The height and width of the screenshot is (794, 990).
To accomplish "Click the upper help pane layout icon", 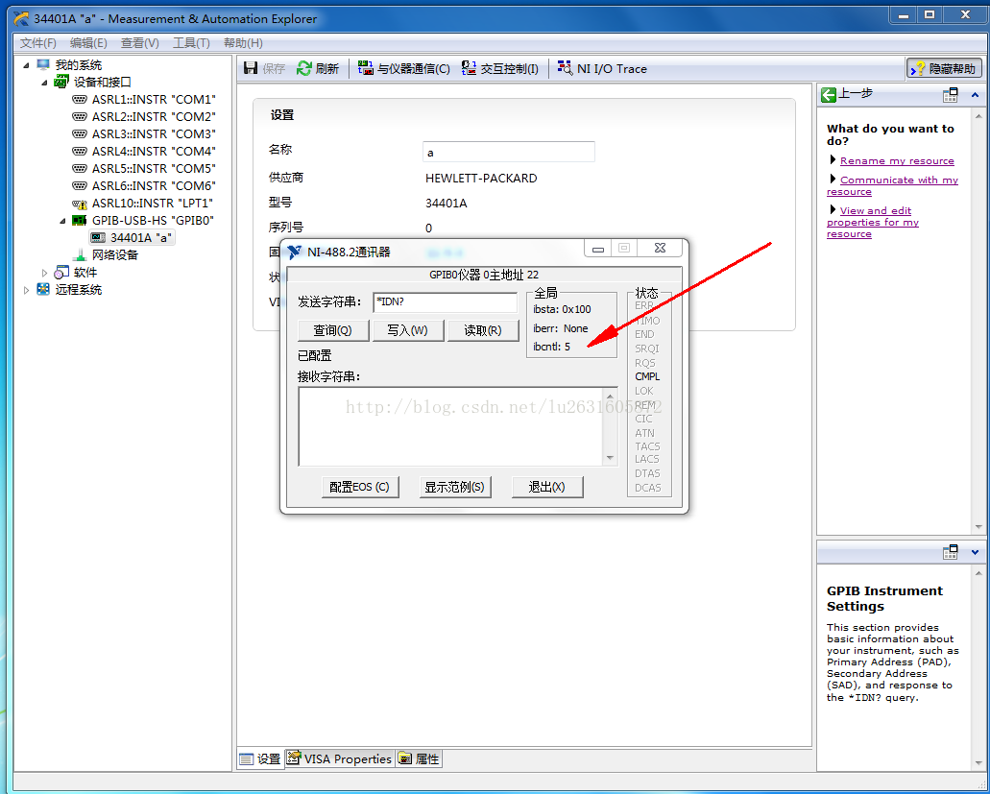I will tap(951, 95).
